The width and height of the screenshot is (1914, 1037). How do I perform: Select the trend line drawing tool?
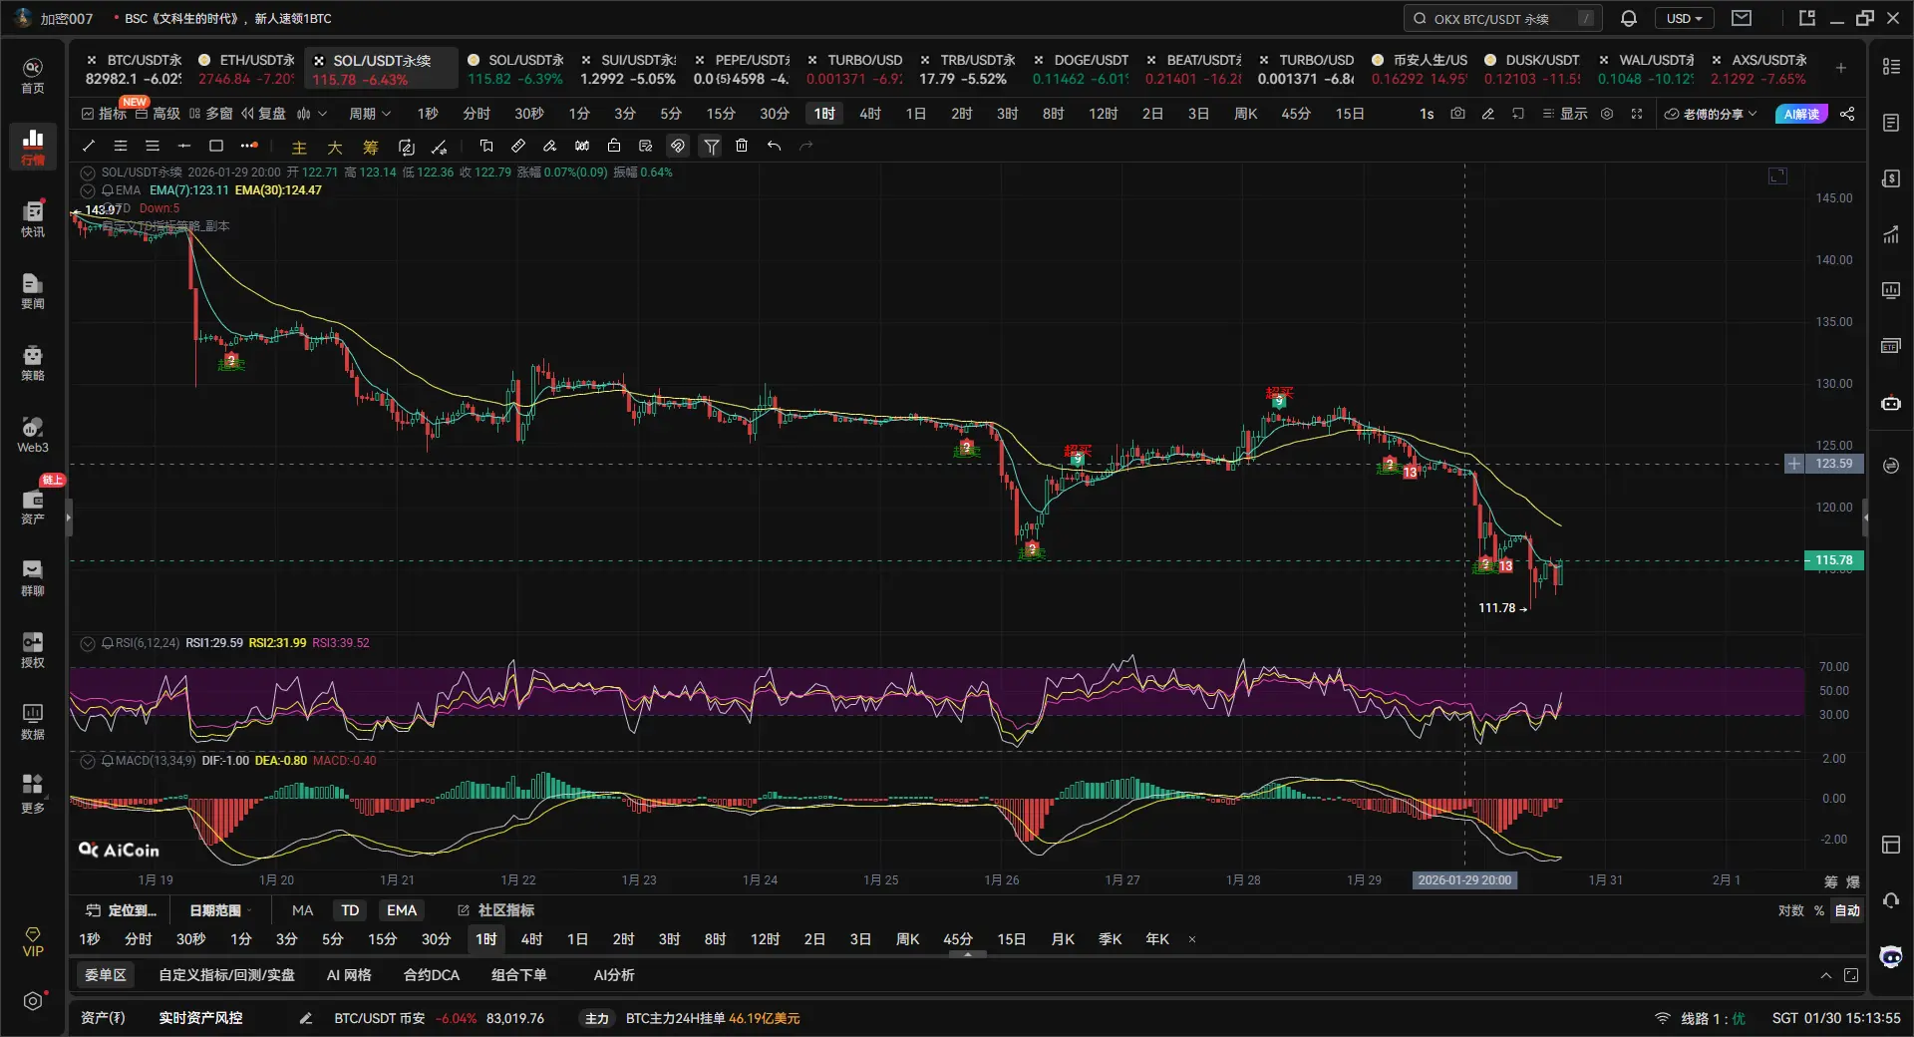pos(89,146)
